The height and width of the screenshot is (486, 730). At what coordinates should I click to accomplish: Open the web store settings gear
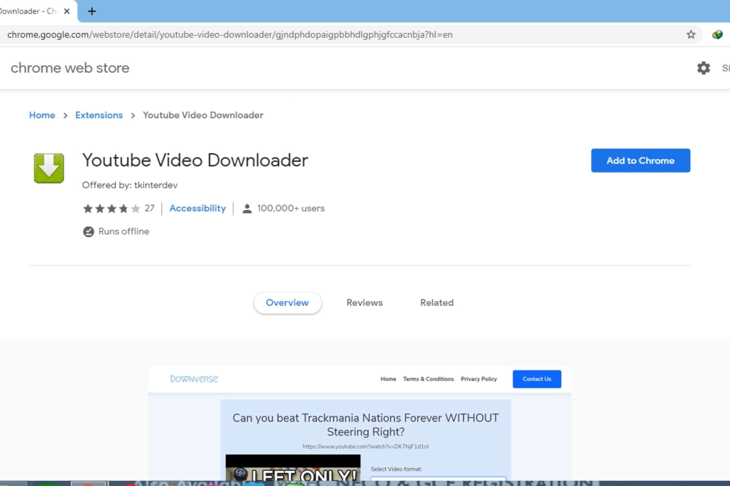click(703, 68)
